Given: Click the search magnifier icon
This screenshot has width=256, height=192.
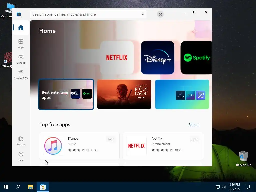Looking at the screenshot, I should (142, 14).
